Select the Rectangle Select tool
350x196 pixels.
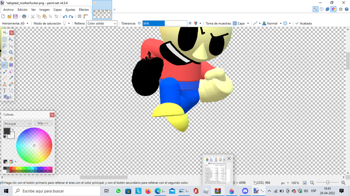[4, 40]
